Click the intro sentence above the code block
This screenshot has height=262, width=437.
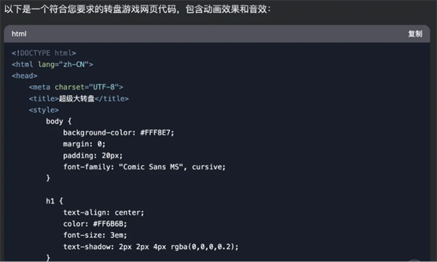coord(137,9)
